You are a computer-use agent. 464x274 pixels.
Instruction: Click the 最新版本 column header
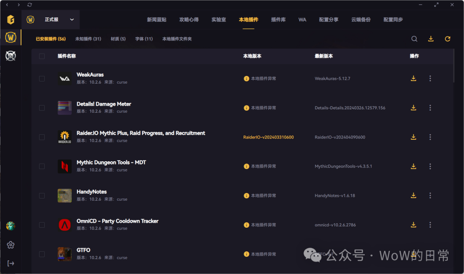[x=324, y=56]
